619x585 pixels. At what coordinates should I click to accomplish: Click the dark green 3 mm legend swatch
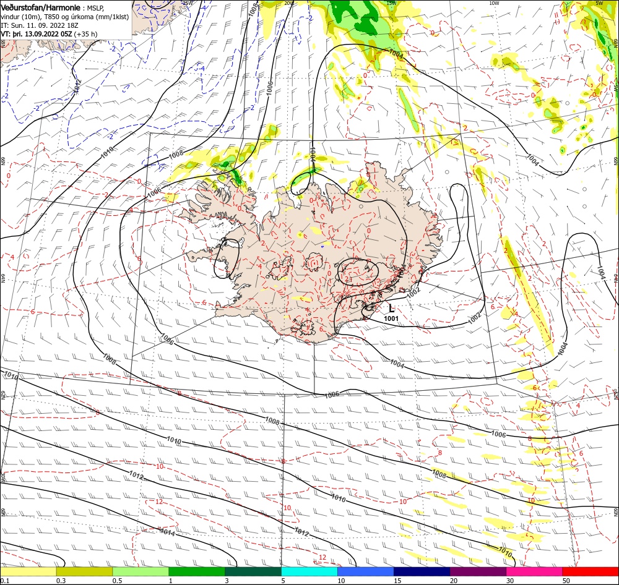253,571
